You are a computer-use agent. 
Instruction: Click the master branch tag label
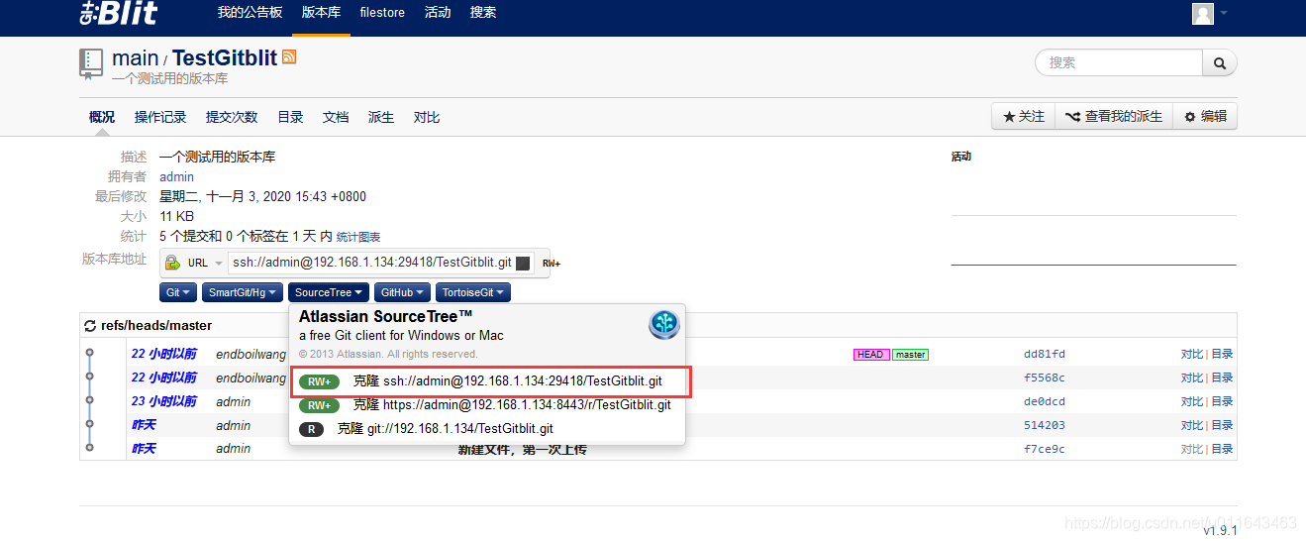click(910, 355)
